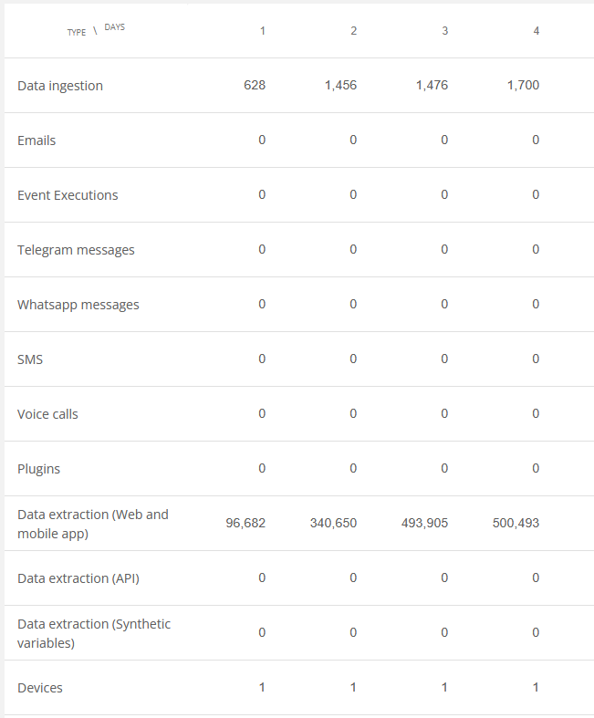
Task: Click day 4 column header
Action: click(x=537, y=31)
